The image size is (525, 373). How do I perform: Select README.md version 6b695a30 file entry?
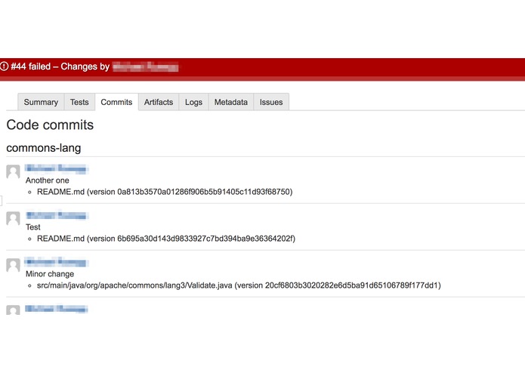point(166,239)
